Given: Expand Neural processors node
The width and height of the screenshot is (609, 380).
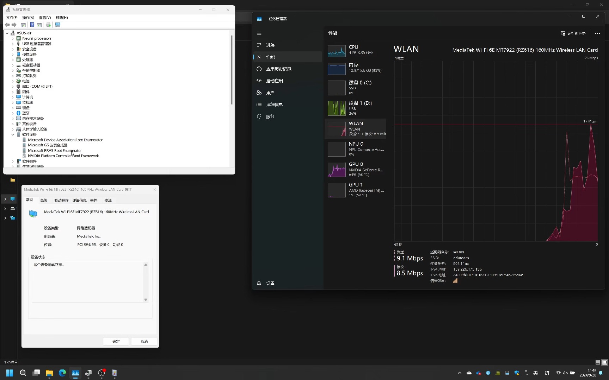Looking at the screenshot, I should (13, 38).
